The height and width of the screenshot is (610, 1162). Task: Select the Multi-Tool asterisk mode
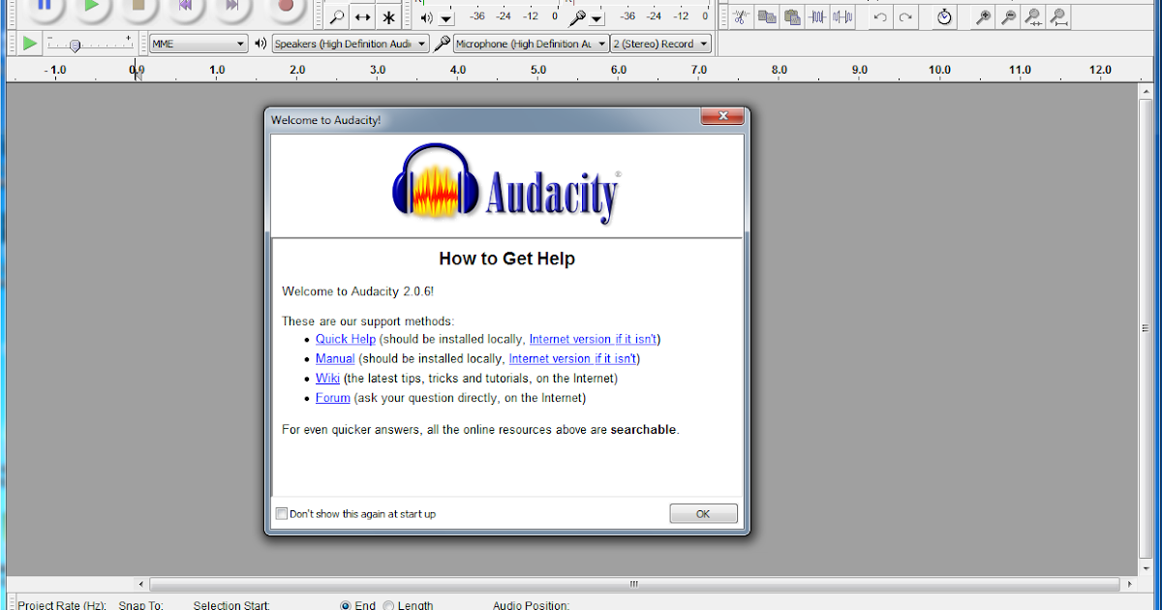388,16
